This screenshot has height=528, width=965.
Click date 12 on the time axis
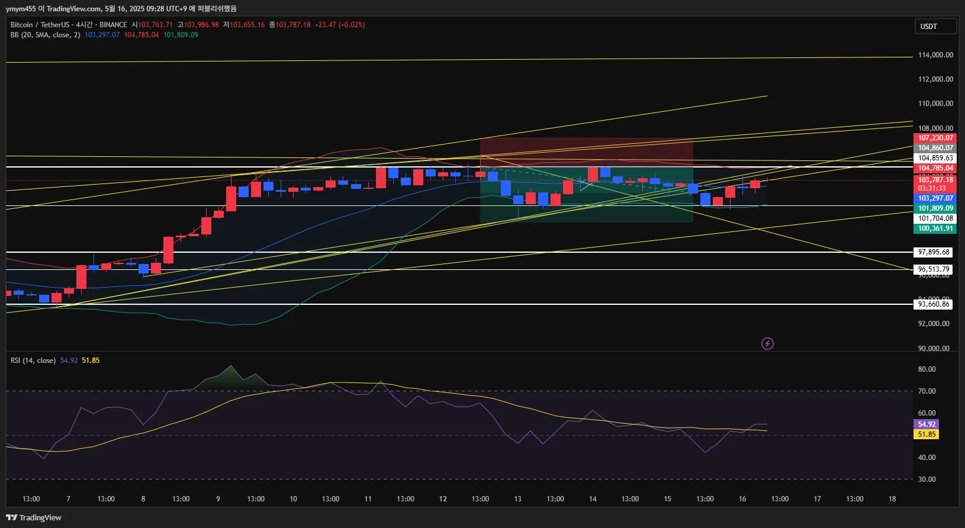443,499
